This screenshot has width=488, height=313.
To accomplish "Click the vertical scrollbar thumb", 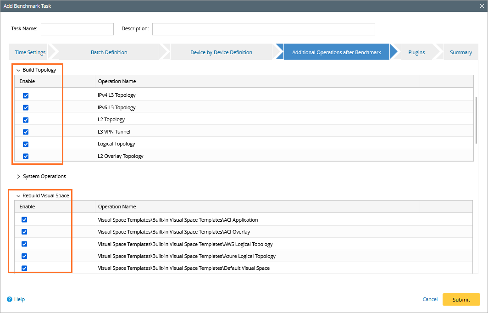I will tap(476, 119).
